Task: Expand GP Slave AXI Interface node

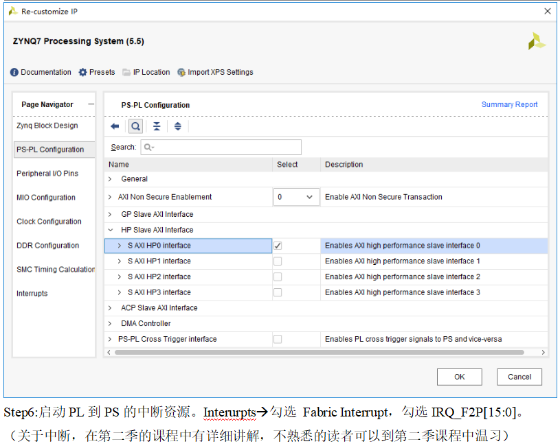Action: 110,214
